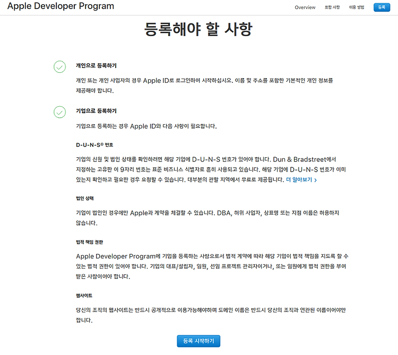Click the 등록 시작하기 button
The height and width of the screenshot is (355, 398).
pyautogui.click(x=198, y=341)
